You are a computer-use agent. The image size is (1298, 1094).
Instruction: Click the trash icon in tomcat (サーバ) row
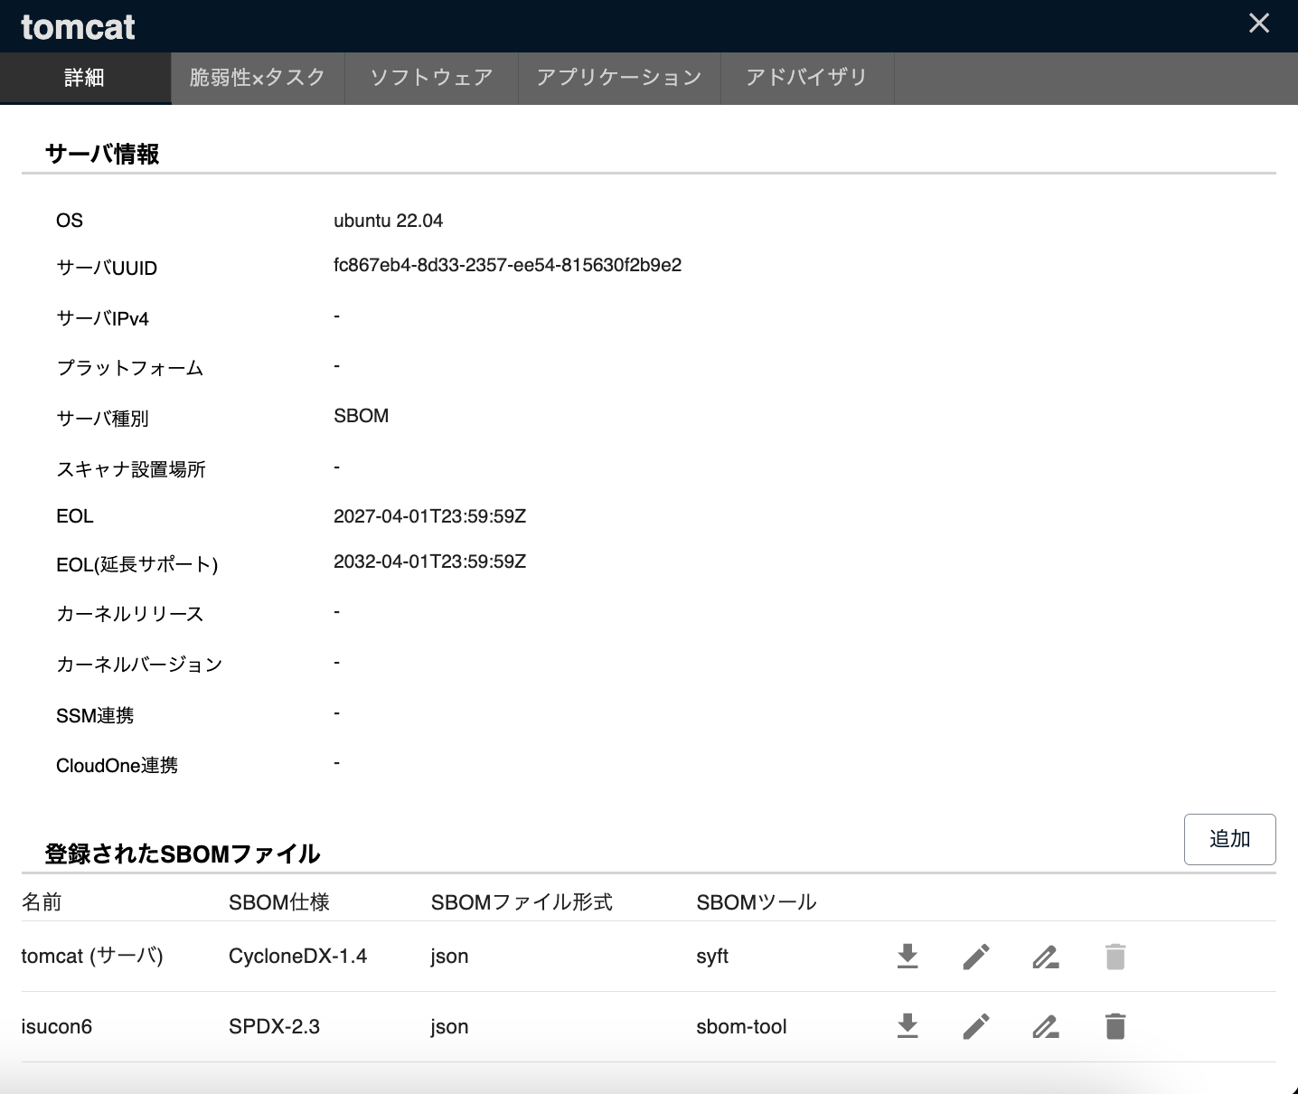click(x=1115, y=956)
